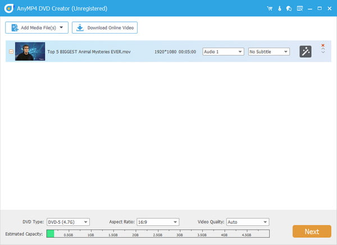Click Download Online Video button
The image size is (337, 245).
tap(104, 27)
